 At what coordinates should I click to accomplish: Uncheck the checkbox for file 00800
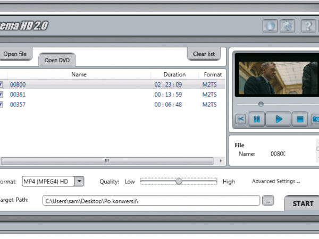pos(1,84)
